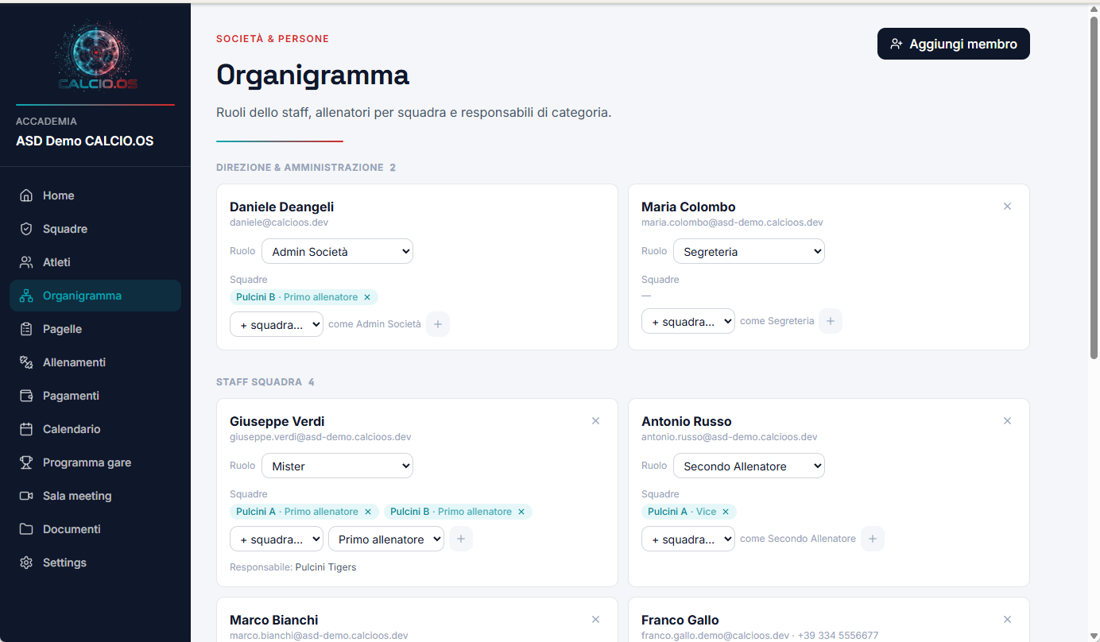This screenshot has height=642, width=1100.
Task: Remove Pulcini B tag from Daniele Deangeli
Action: click(x=367, y=297)
